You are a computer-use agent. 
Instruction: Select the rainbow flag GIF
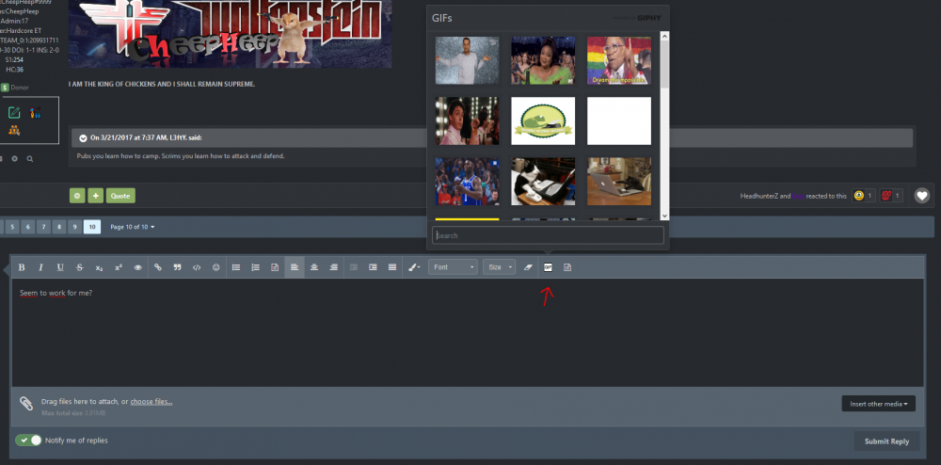[x=619, y=60]
